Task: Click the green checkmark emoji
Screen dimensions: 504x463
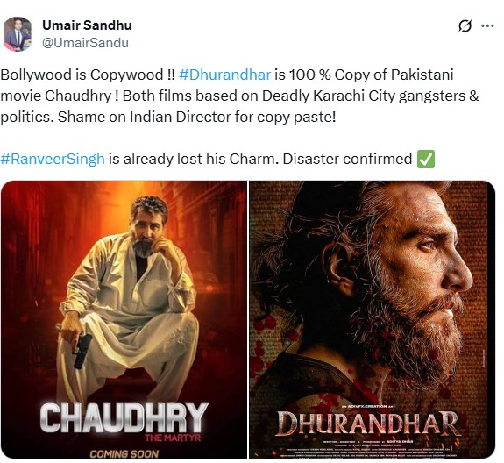Action: pos(426,159)
